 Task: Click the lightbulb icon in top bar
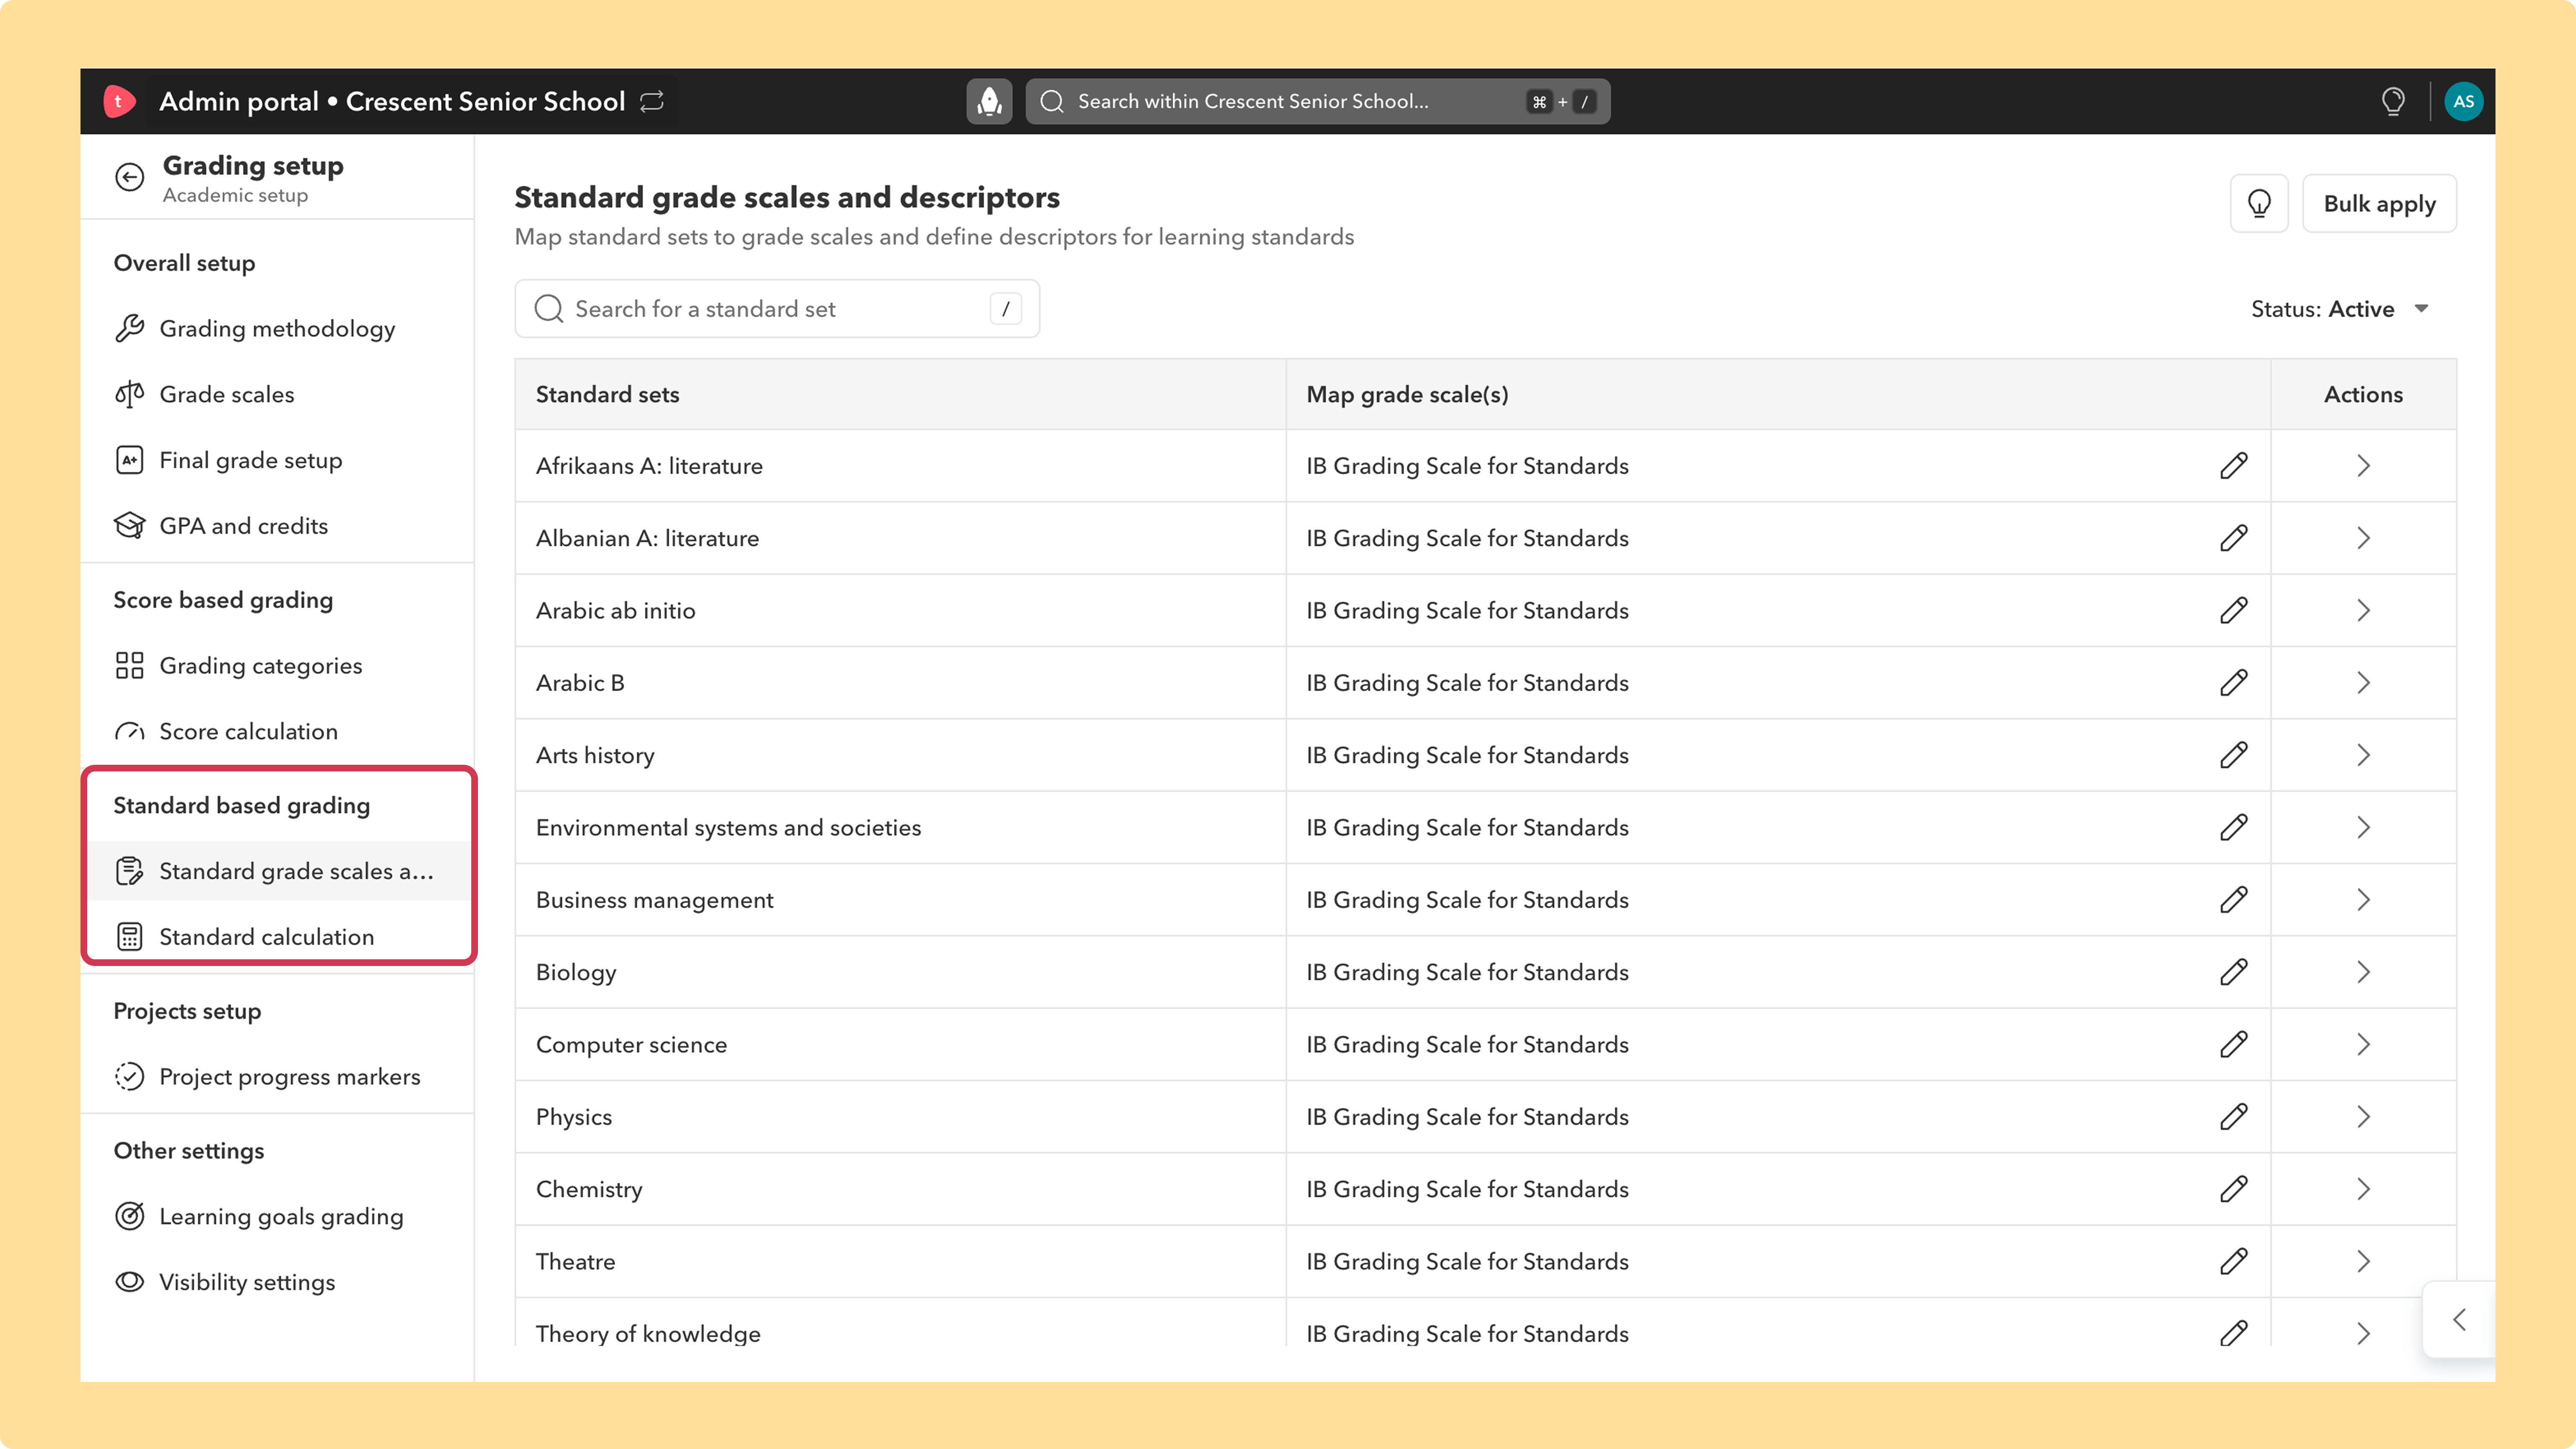[x=2393, y=101]
